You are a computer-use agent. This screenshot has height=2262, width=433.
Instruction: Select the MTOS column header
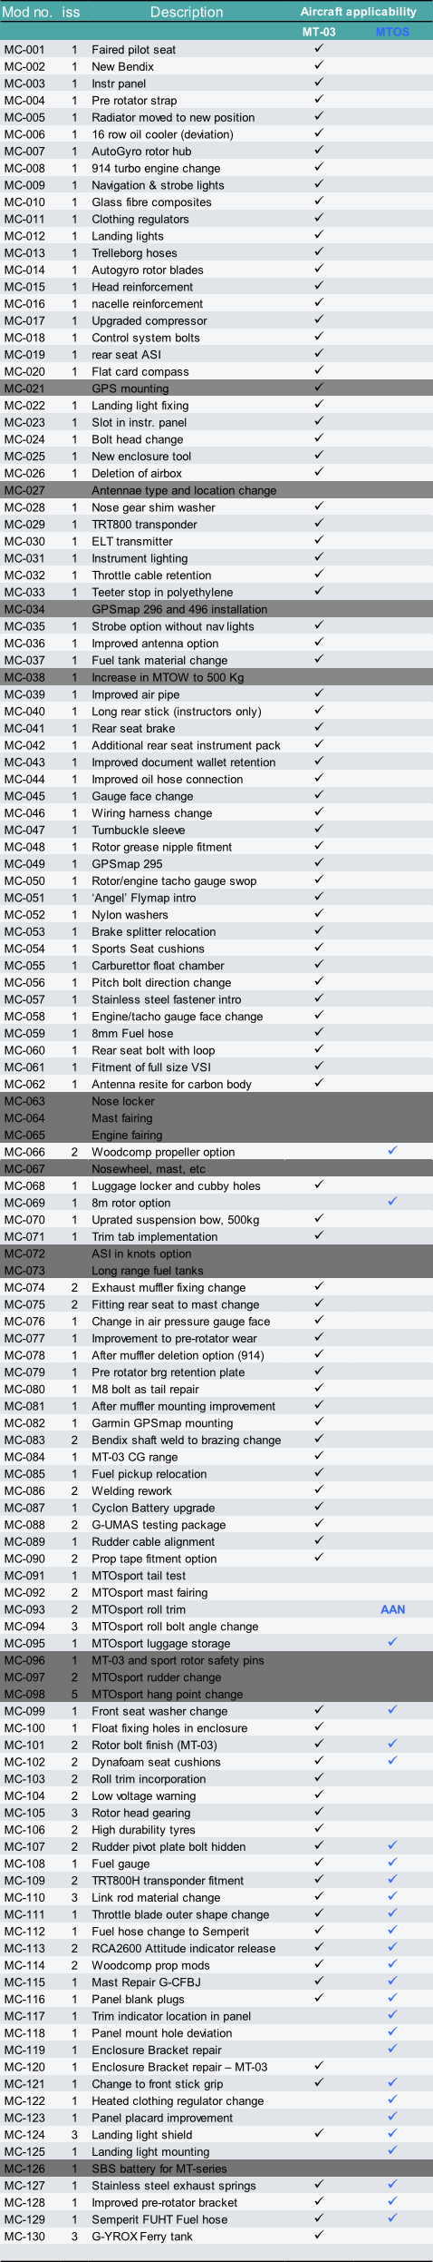click(x=393, y=32)
